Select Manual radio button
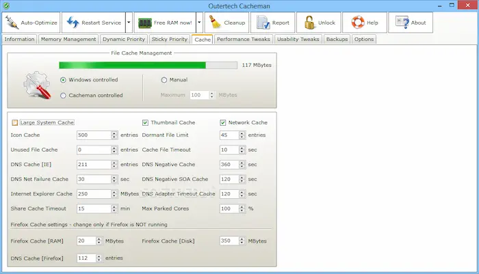This screenshot has height=274, width=479. [x=164, y=80]
